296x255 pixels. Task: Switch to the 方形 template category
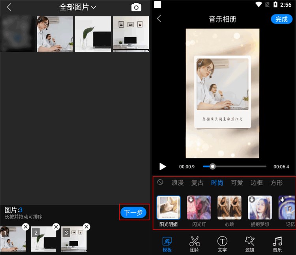tap(277, 182)
